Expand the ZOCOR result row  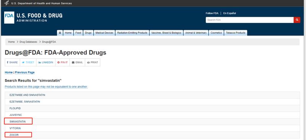(x=152, y=135)
